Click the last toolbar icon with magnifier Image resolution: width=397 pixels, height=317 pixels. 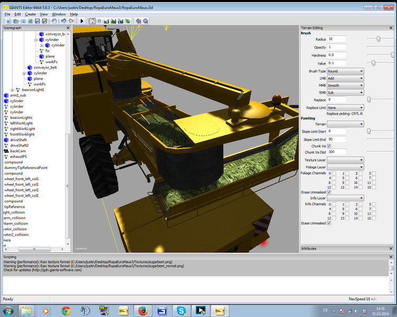[x=146, y=21]
